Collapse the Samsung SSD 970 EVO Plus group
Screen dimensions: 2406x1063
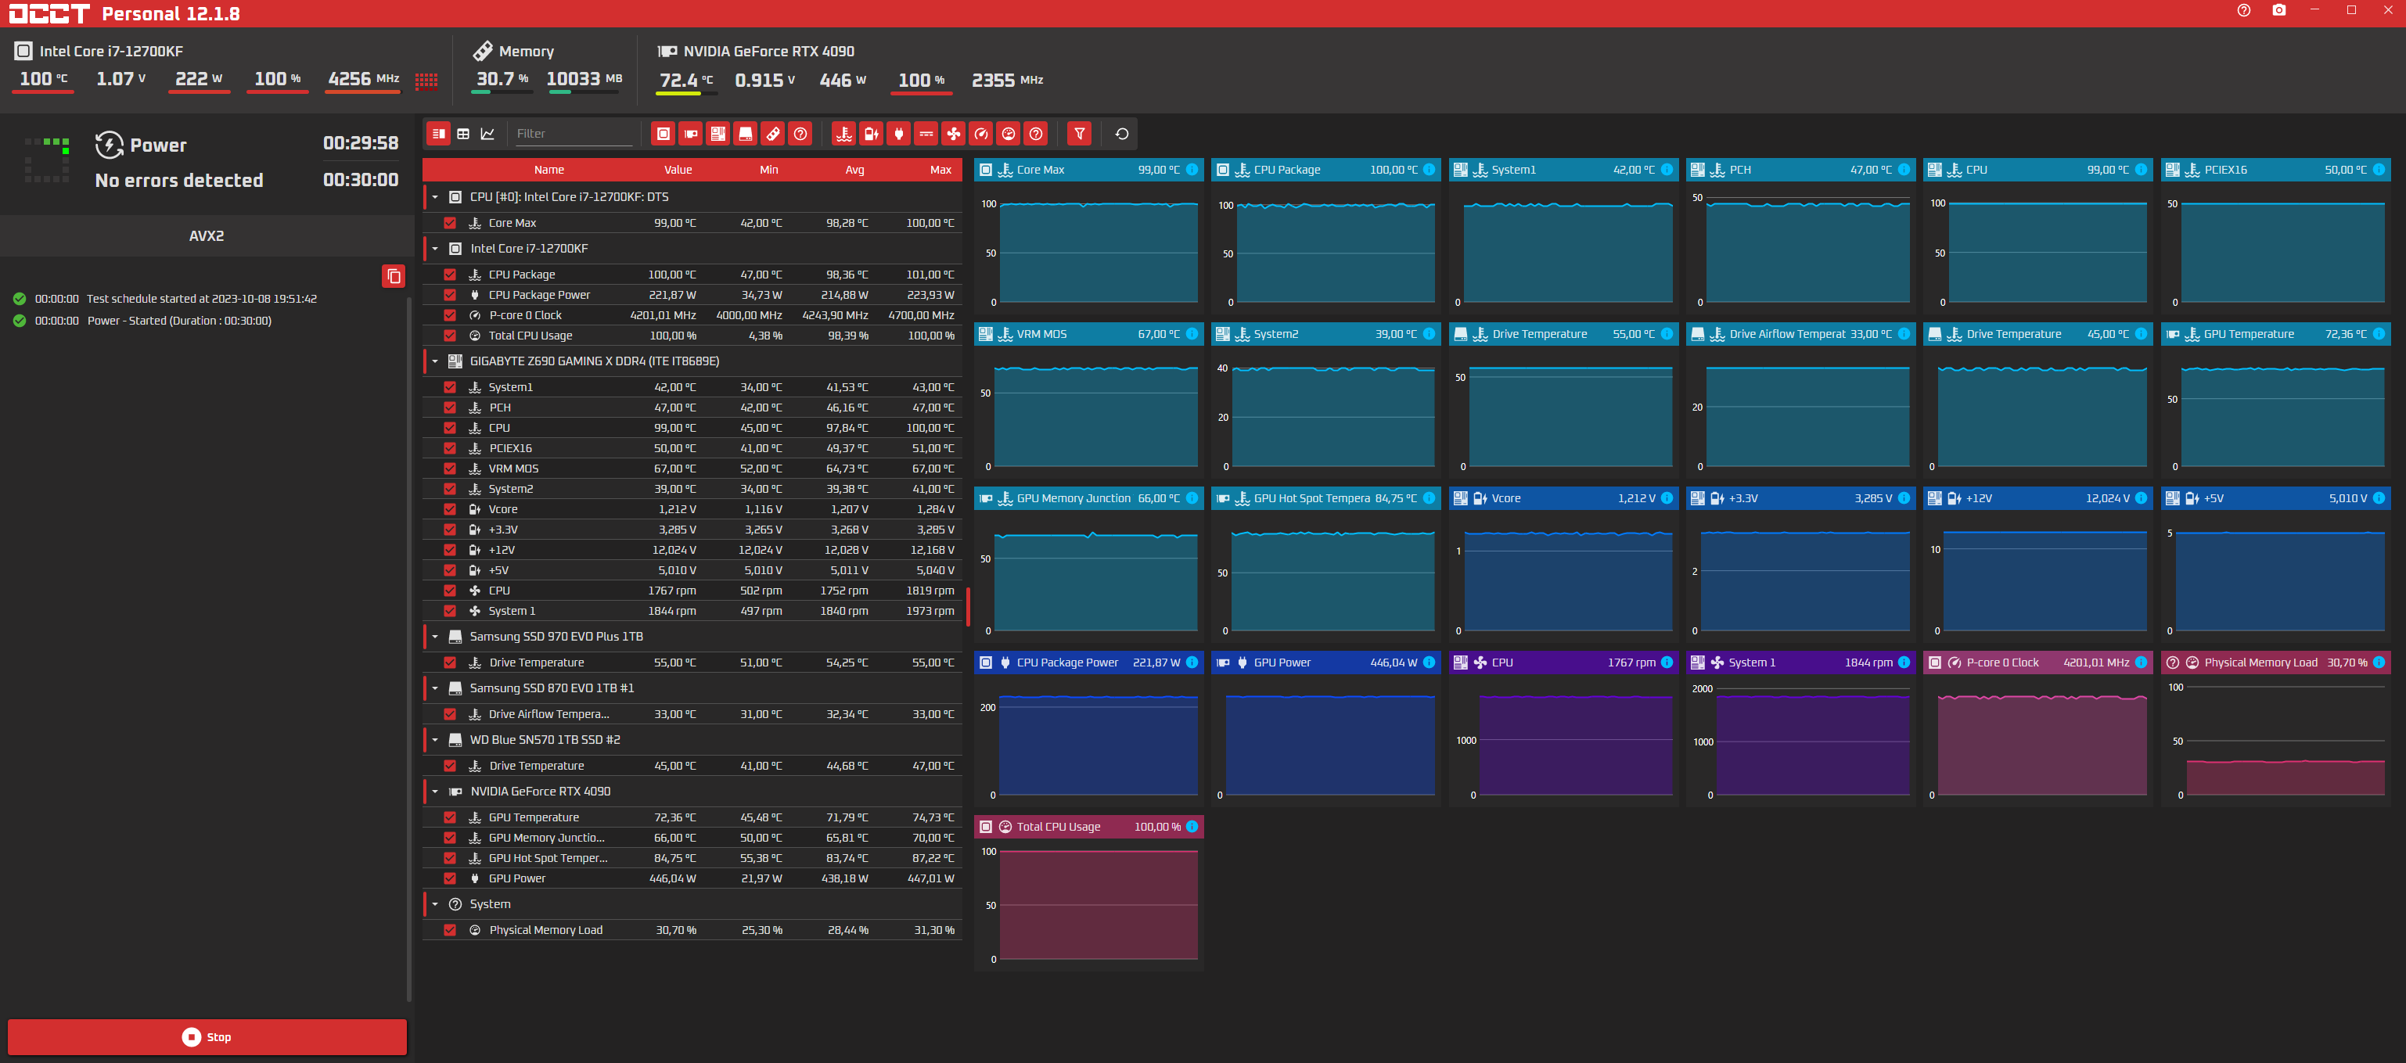434,636
